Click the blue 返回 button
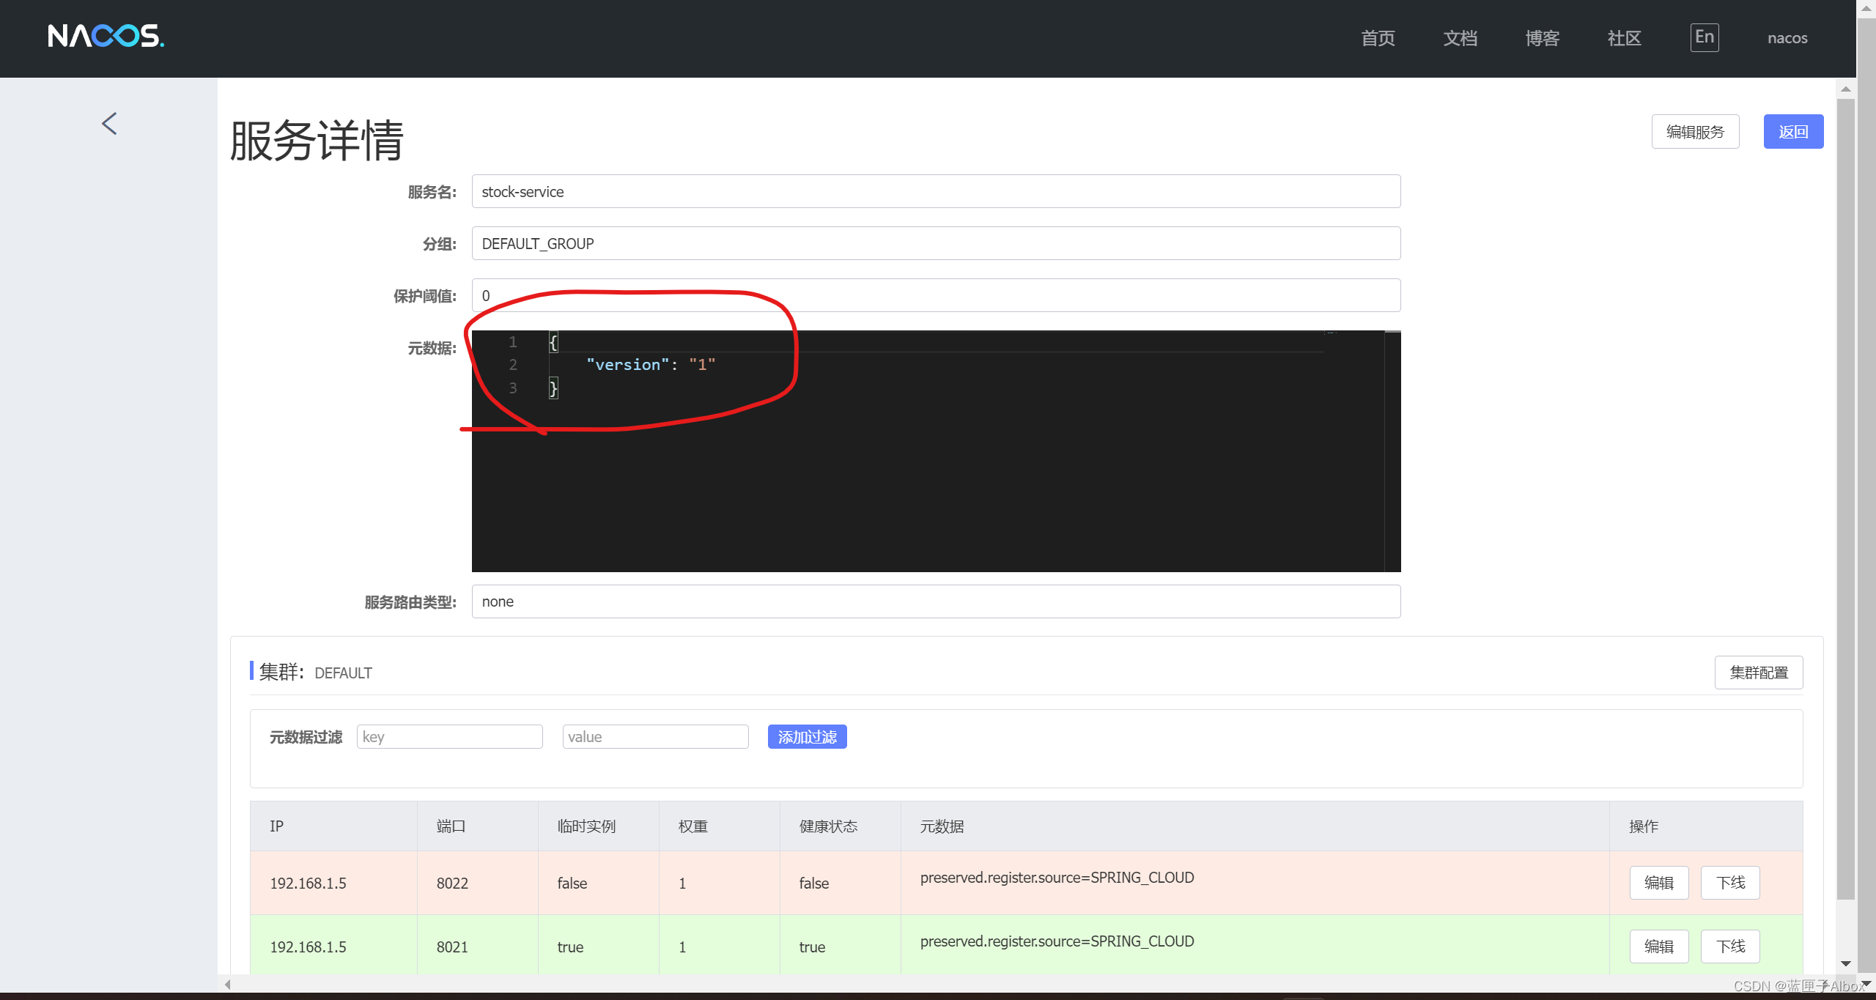 [x=1793, y=132]
